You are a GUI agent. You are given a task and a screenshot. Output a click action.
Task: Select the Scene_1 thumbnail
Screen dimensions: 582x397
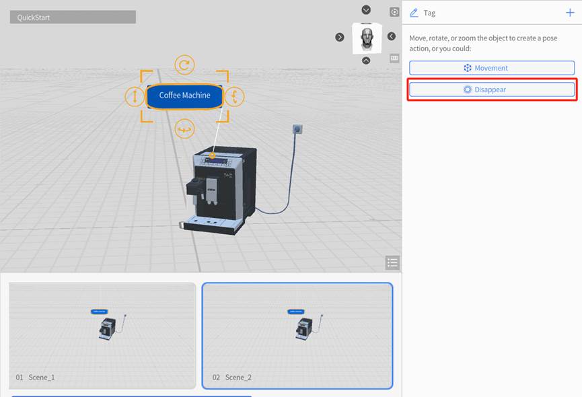click(102, 334)
